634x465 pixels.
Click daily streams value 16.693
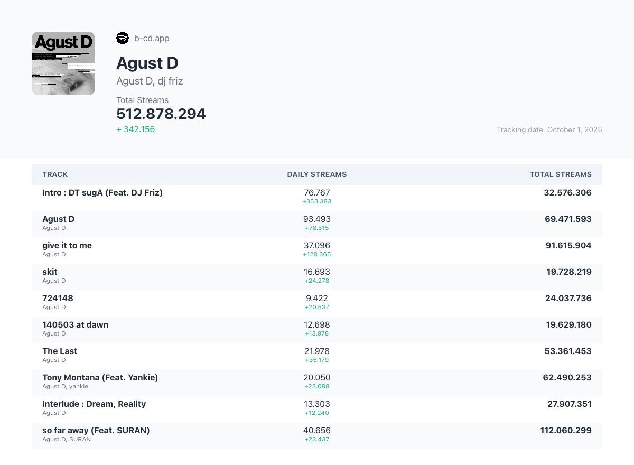pyautogui.click(x=317, y=272)
